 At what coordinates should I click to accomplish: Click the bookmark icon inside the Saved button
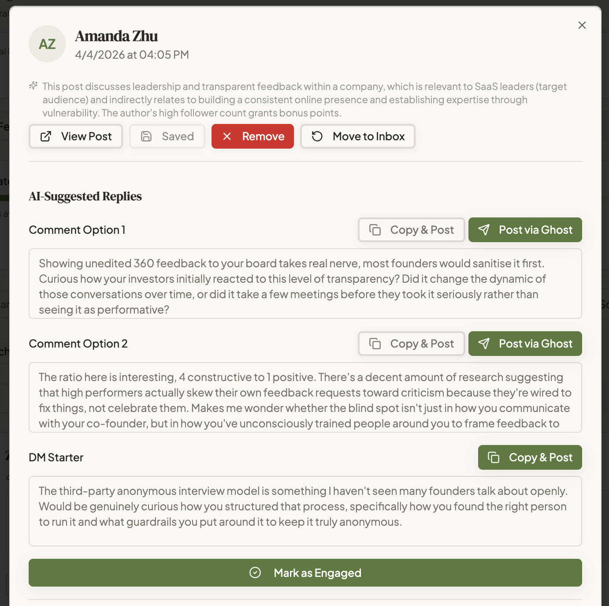pyautogui.click(x=146, y=136)
